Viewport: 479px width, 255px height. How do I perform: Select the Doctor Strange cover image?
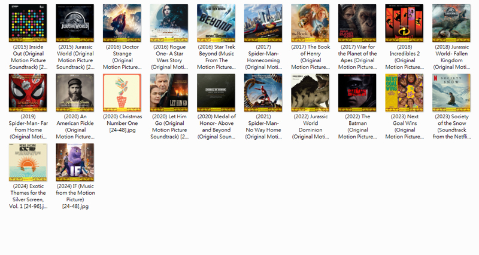point(122,23)
